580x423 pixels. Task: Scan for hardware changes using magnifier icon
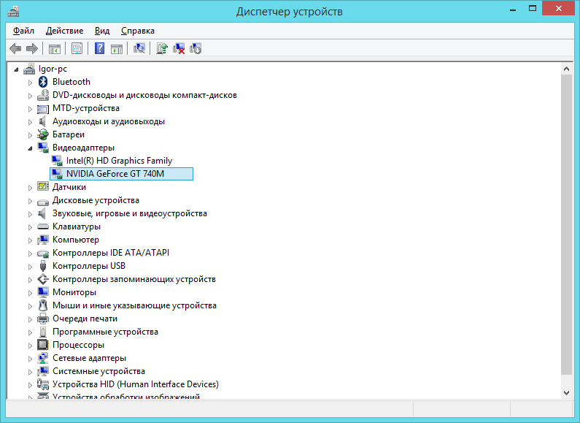point(139,48)
